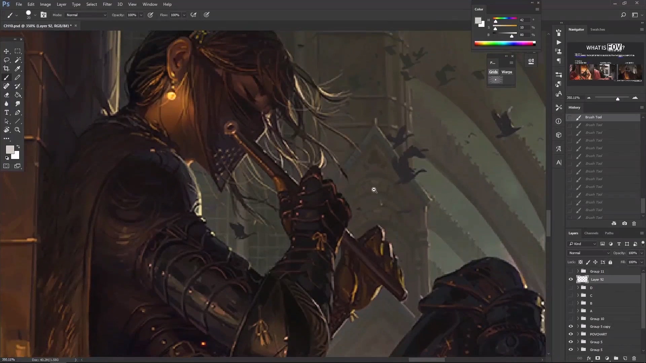Select the Horizontal Type tool

[6, 112]
